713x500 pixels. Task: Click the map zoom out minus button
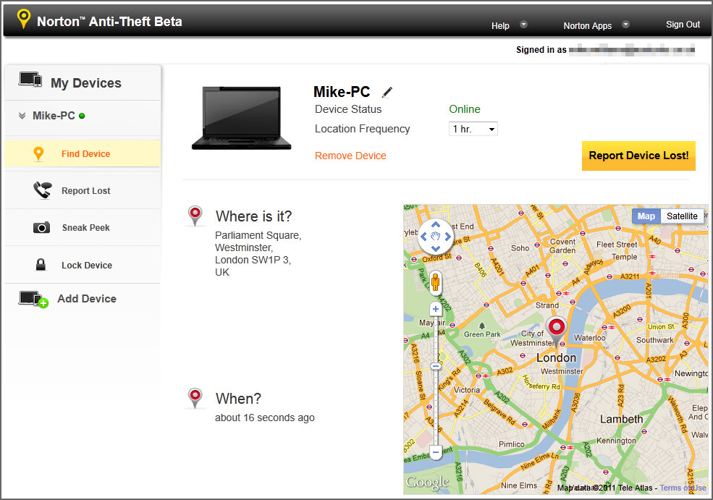tap(436, 452)
